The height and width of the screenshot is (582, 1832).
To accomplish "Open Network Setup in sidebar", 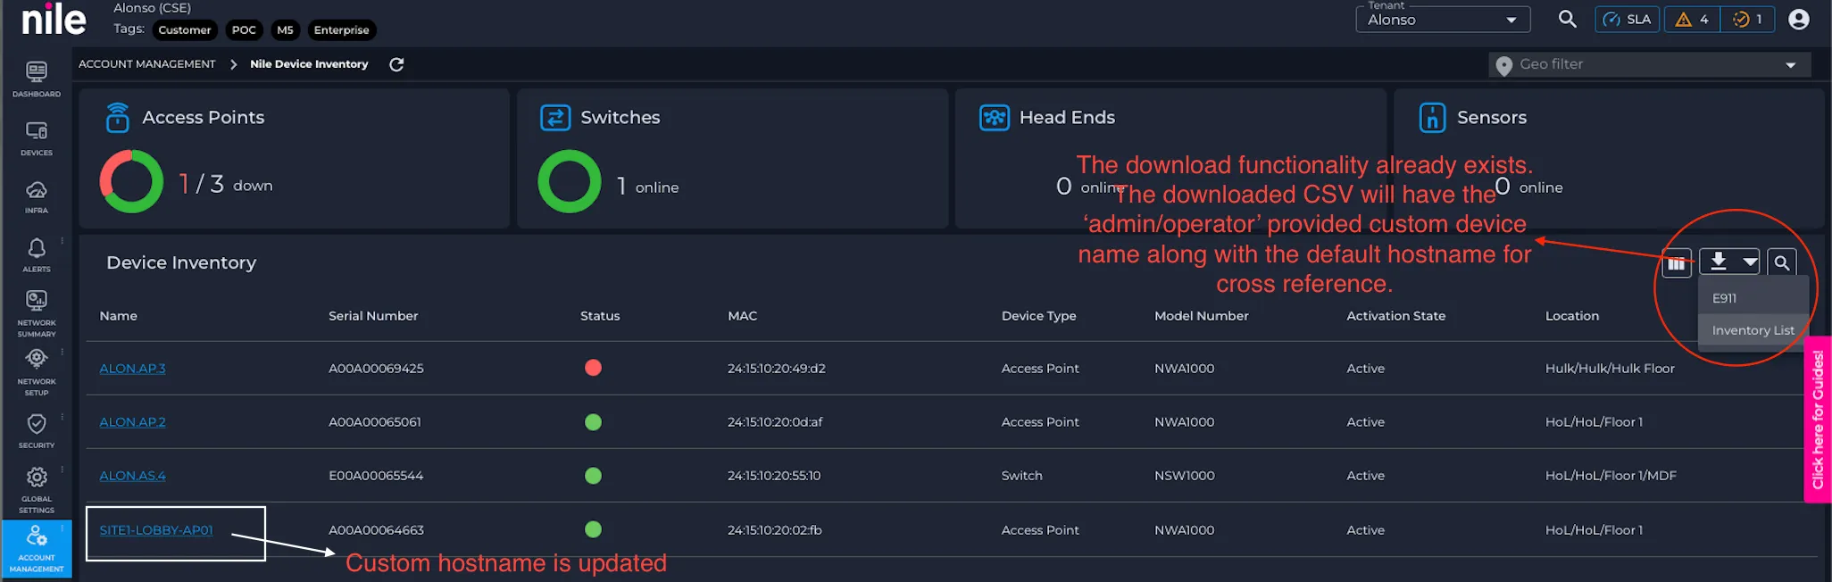I will coord(37,371).
